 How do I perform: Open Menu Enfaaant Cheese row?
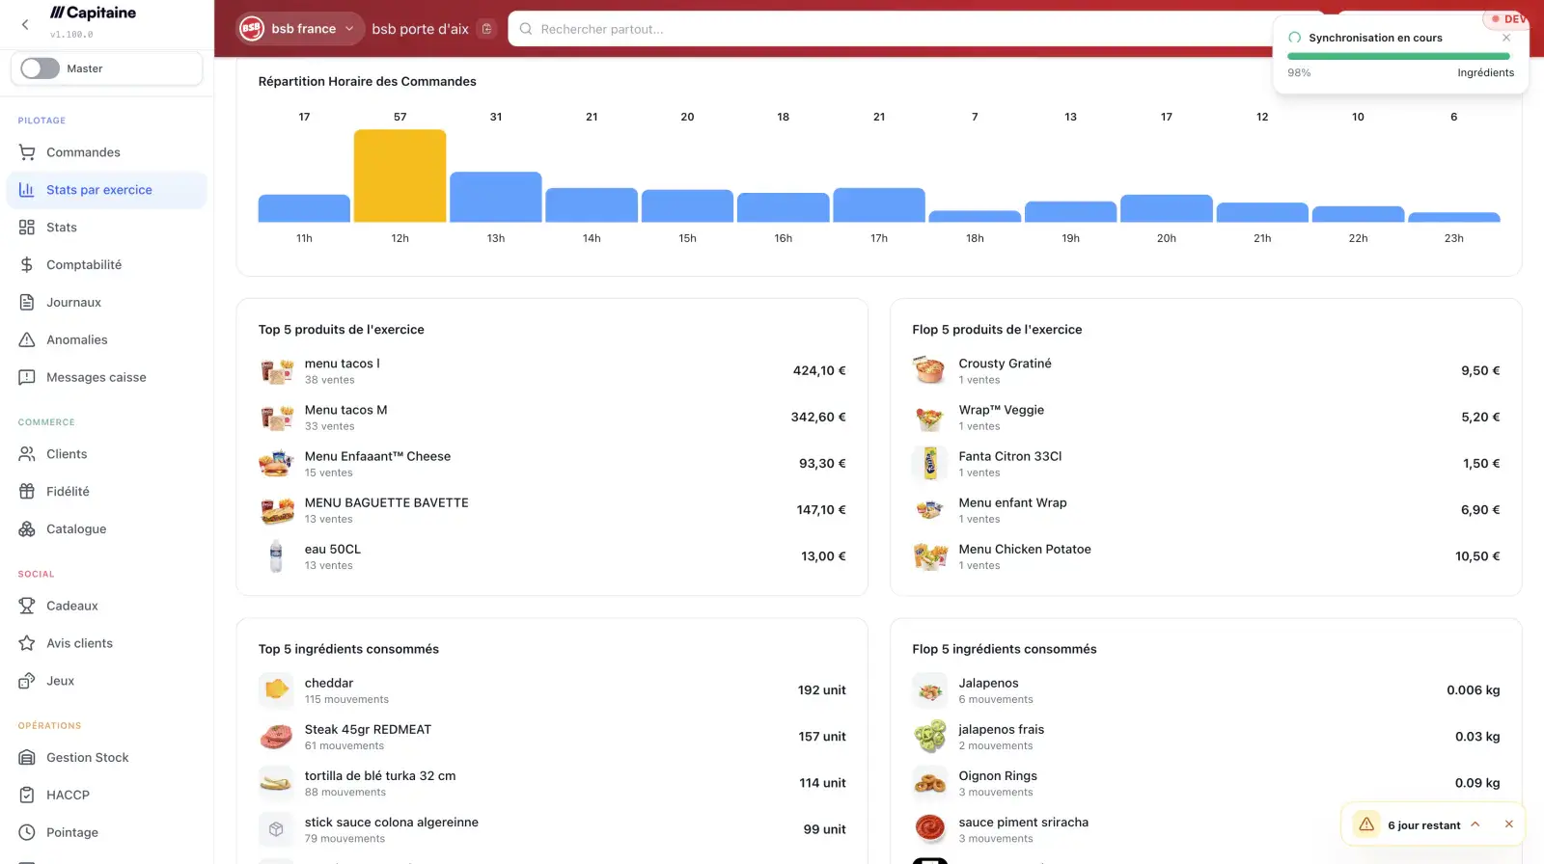[552, 464]
